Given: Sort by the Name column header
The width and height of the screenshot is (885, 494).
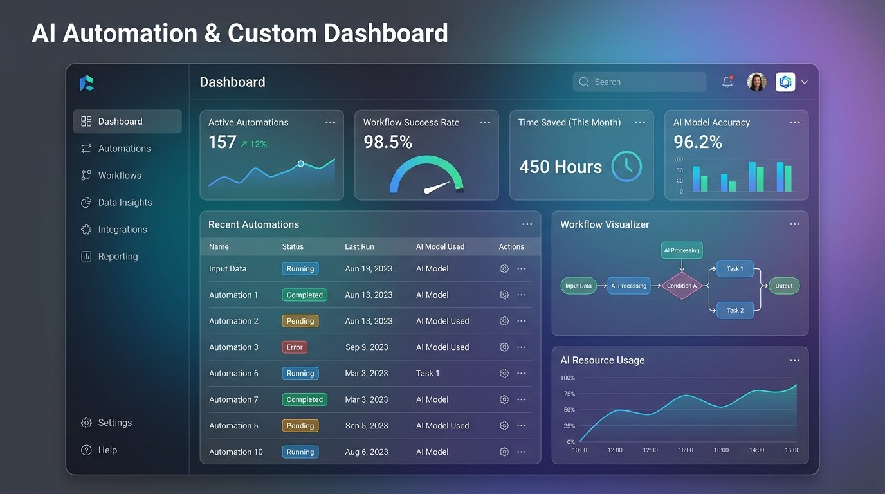Looking at the screenshot, I should (x=219, y=246).
